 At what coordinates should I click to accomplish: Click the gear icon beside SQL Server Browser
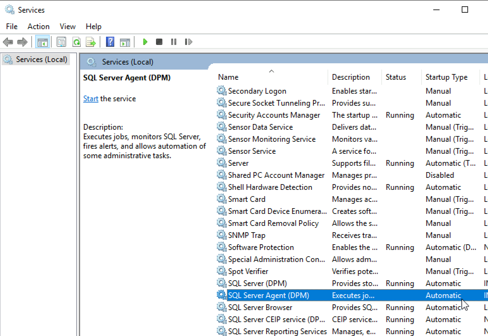pyautogui.click(x=222, y=307)
